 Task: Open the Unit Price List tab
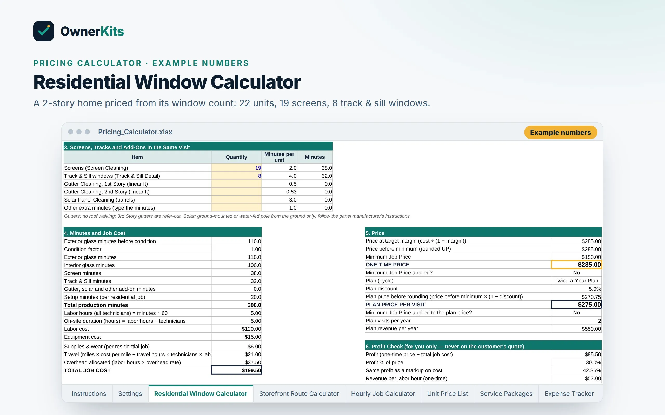447,393
